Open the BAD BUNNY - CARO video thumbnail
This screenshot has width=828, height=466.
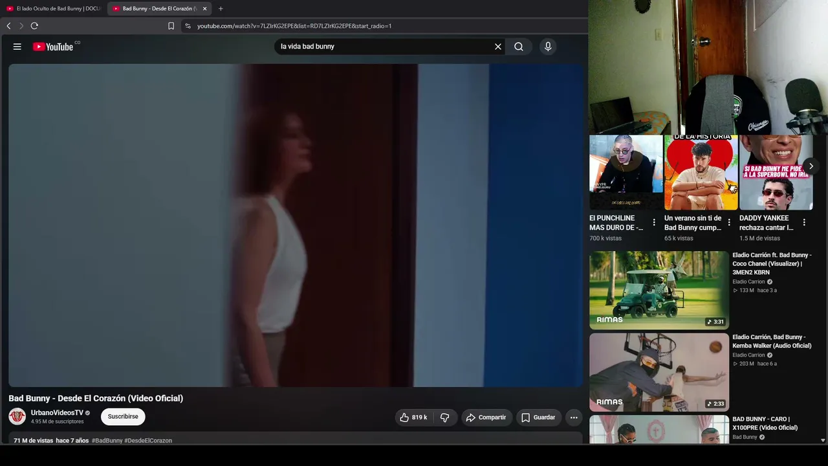(x=659, y=429)
